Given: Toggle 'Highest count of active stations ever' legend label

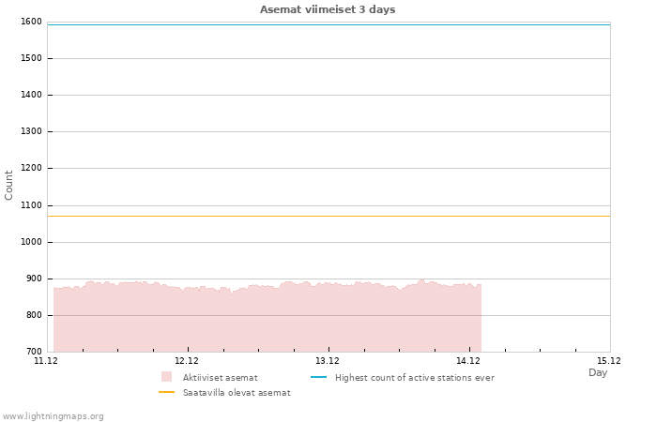Looking at the screenshot, I should click(x=414, y=378).
